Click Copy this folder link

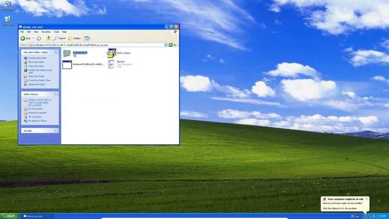(36, 66)
